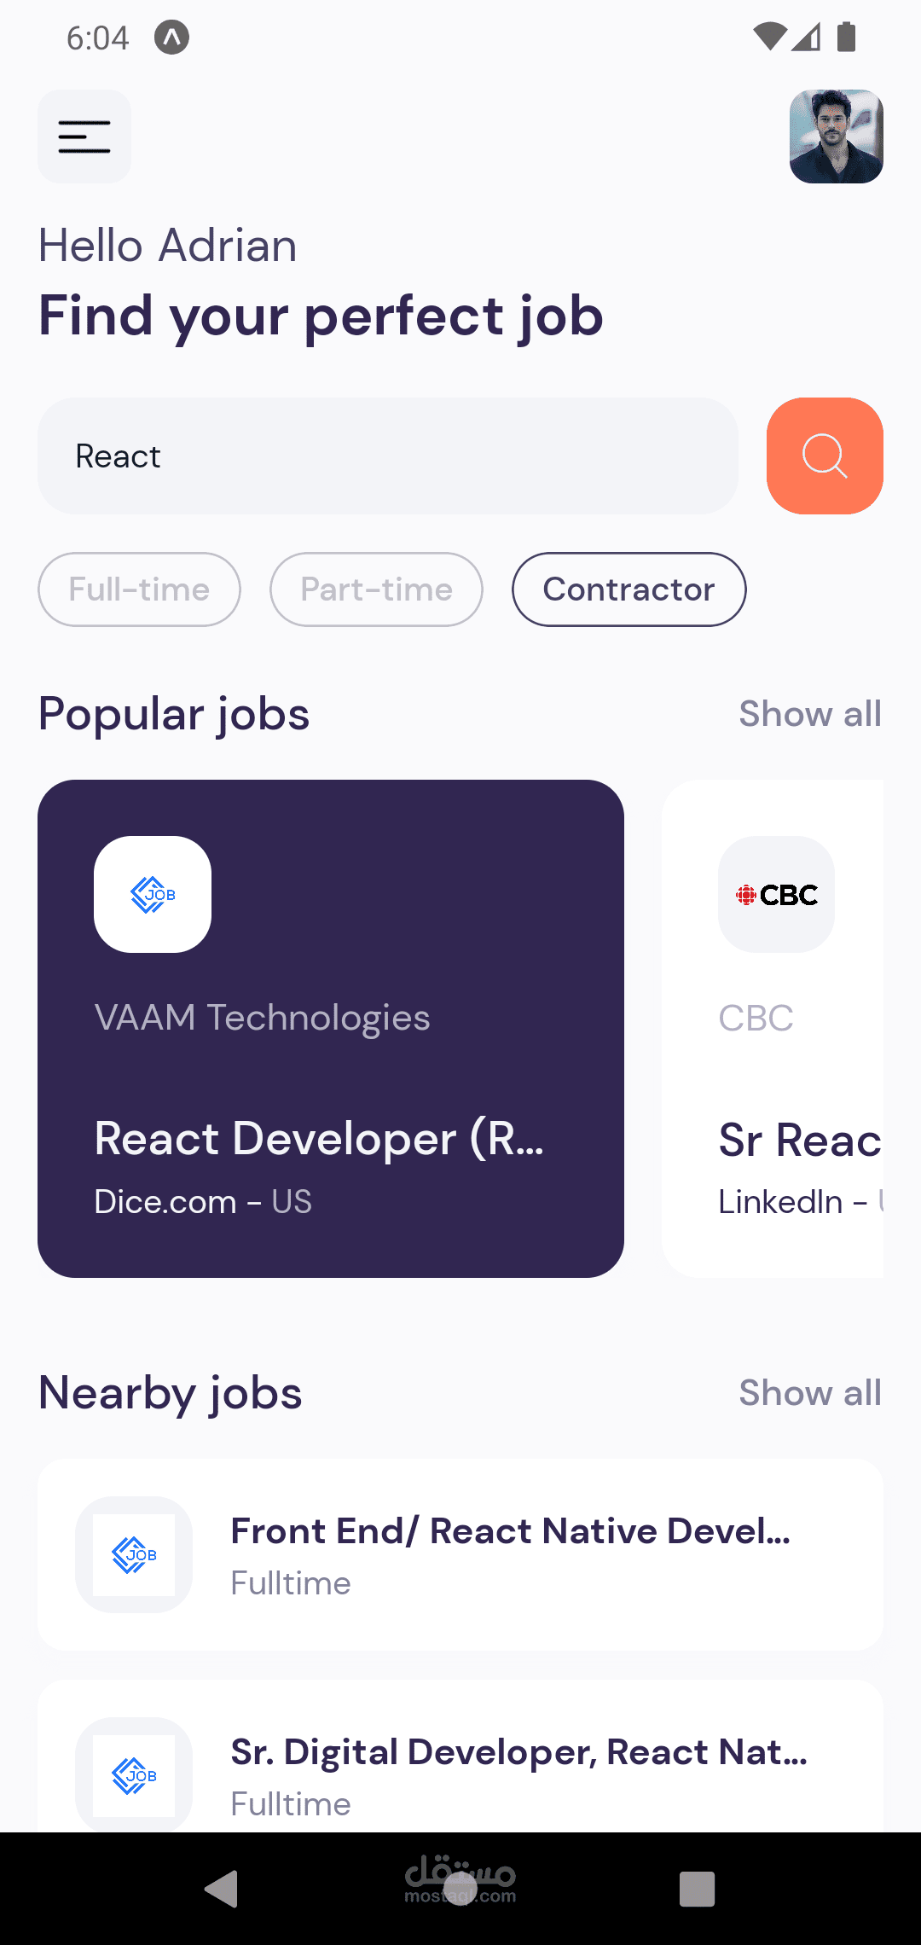This screenshot has width=921, height=1945.
Task: Tap the CBC company logo
Action: (x=776, y=894)
